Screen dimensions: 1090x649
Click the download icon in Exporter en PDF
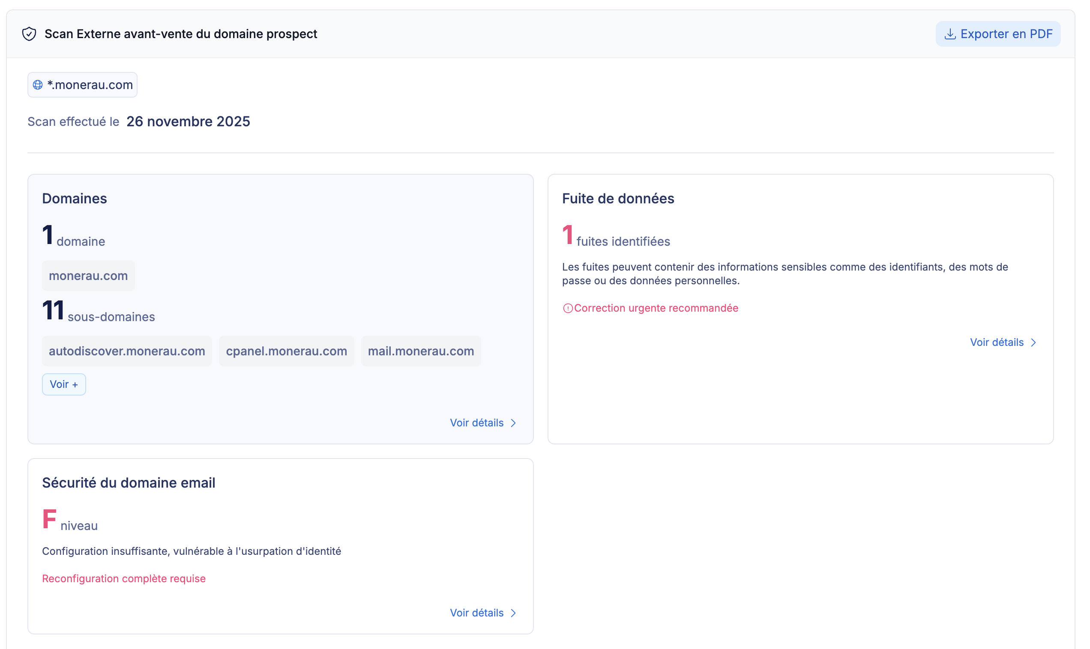pyautogui.click(x=949, y=34)
